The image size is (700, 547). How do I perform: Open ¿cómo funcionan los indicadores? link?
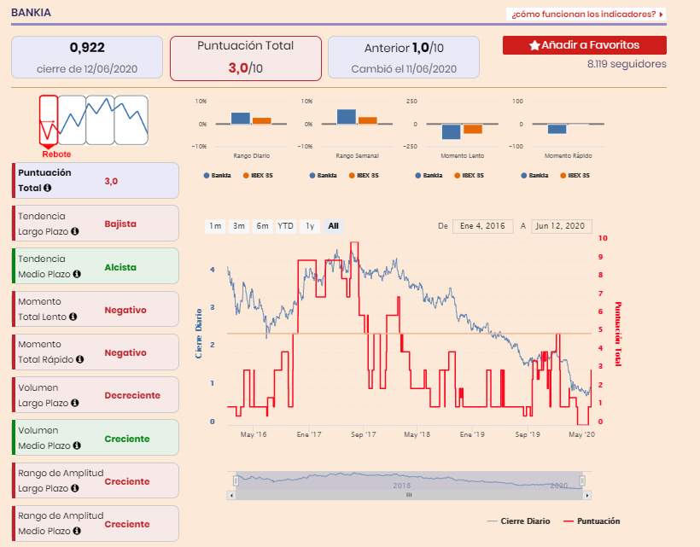[x=586, y=15]
